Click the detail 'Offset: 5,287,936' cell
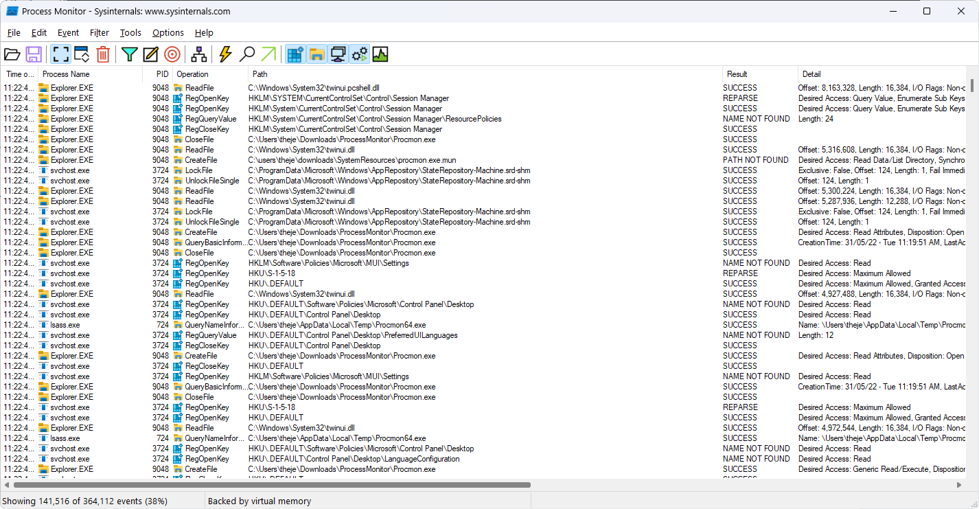979x509 pixels. [882, 201]
